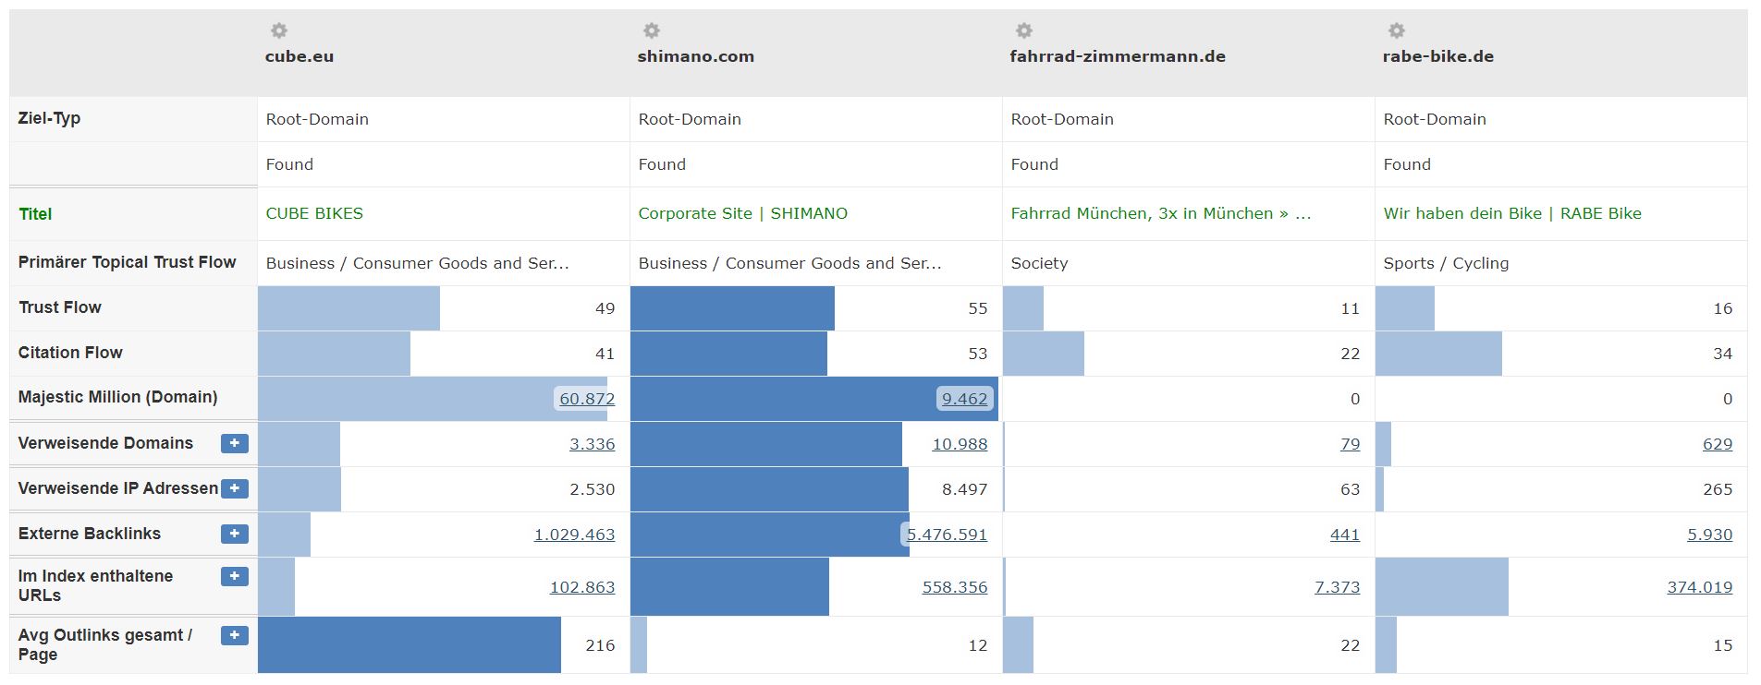Click cube.eu referring IPs value 2.530
1761x685 pixels.
[592, 489]
